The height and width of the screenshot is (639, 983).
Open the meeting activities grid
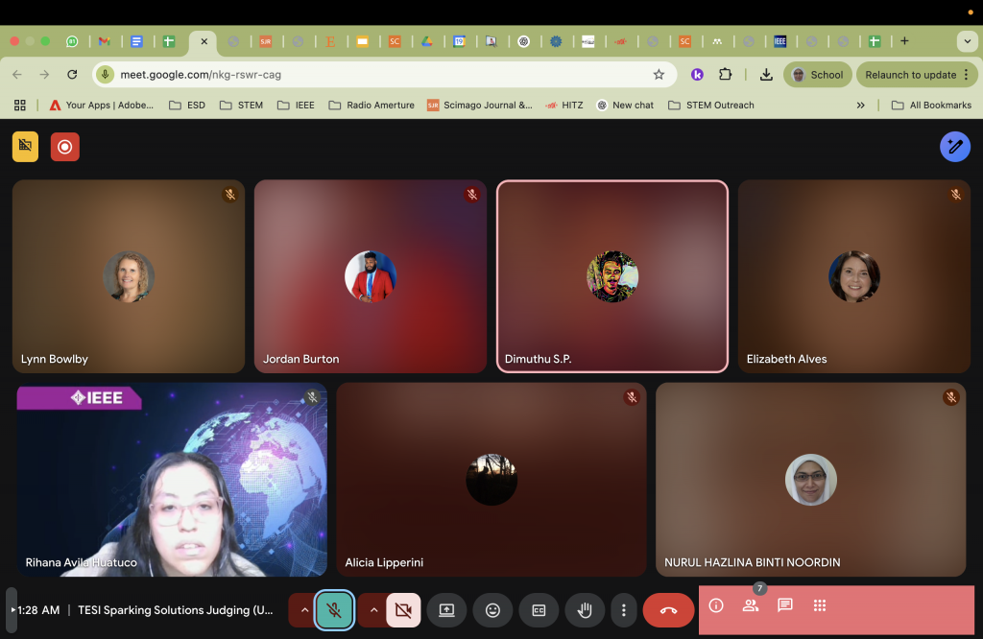coord(820,605)
